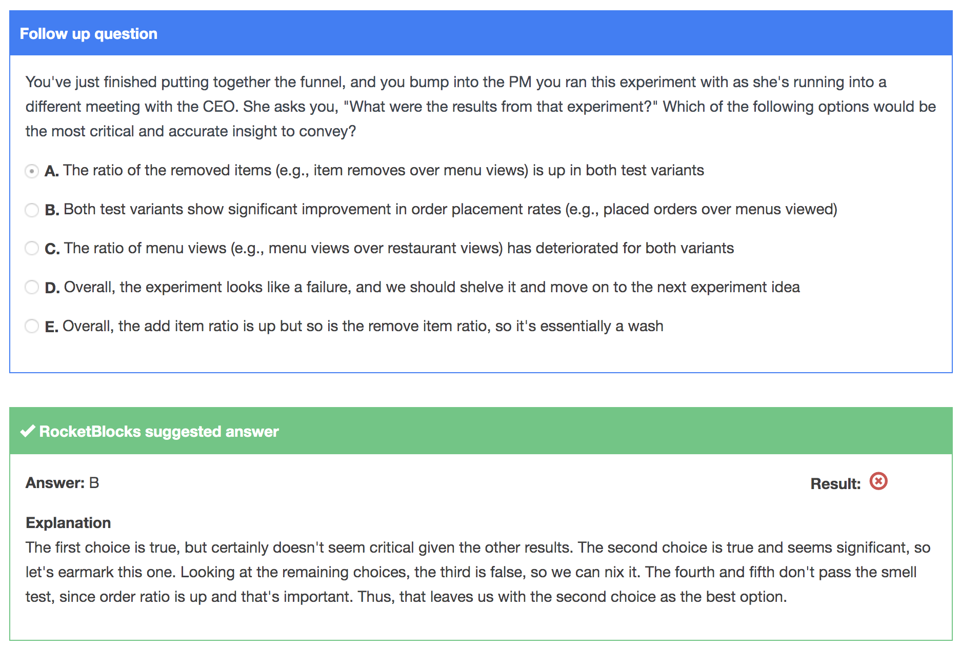961x648 pixels.
Task: Click the red incorrect result X icon
Action: (x=878, y=481)
